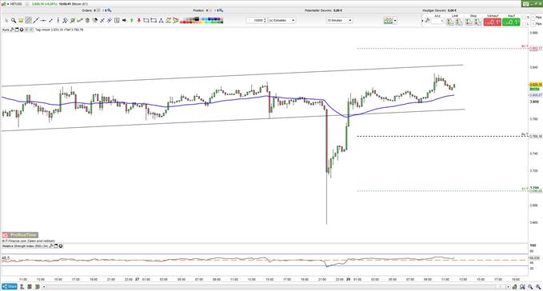Pick the black color swatch in palette

click(197, 18)
